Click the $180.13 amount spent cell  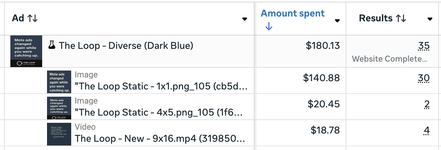click(x=323, y=45)
